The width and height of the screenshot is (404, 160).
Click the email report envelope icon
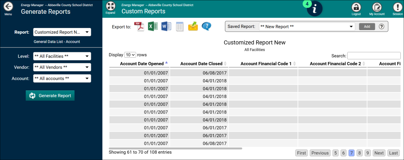pyautogui.click(x=193, y=26)
